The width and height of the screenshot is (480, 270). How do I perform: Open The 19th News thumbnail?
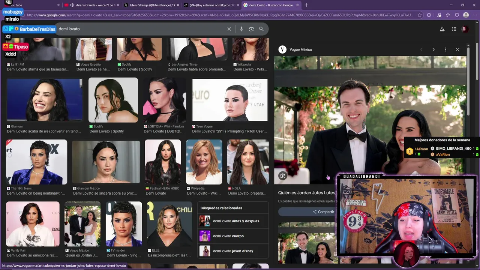[x=37, y=162]
